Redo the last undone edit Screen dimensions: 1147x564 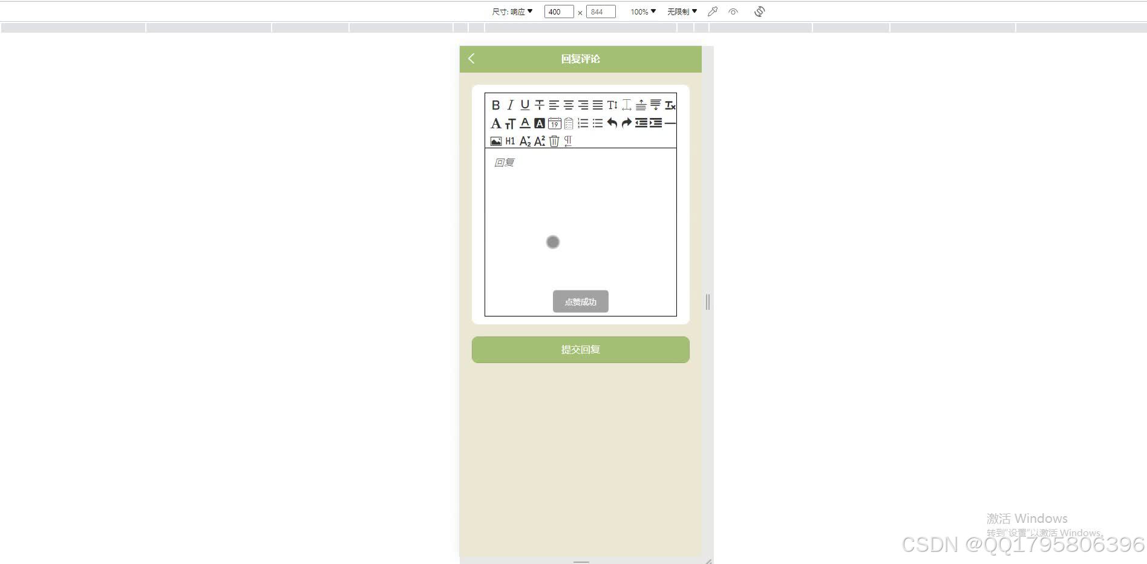pyautogui.click(x=626, y=123)
